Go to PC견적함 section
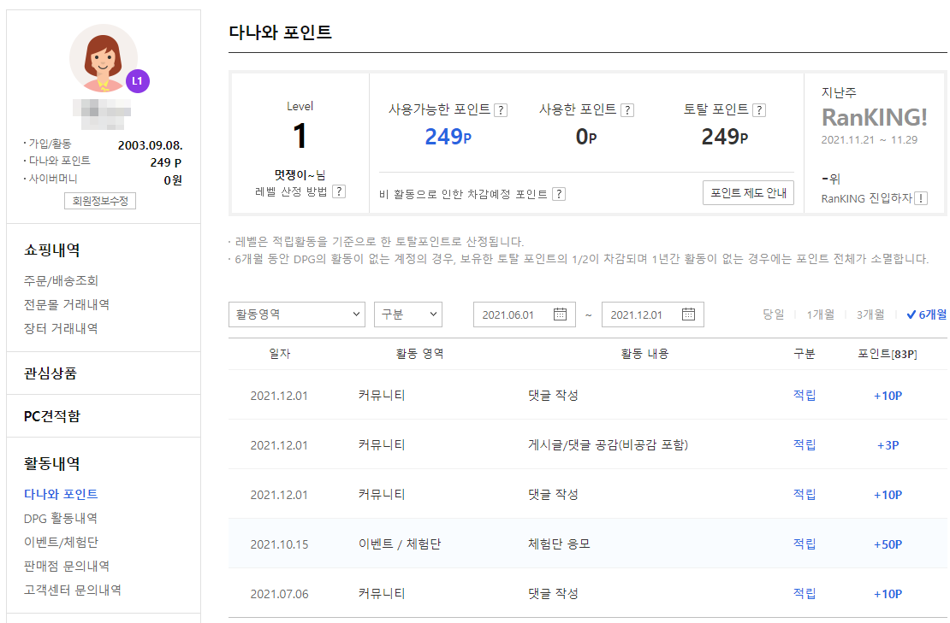950x623 pixels. coord(51,416)
